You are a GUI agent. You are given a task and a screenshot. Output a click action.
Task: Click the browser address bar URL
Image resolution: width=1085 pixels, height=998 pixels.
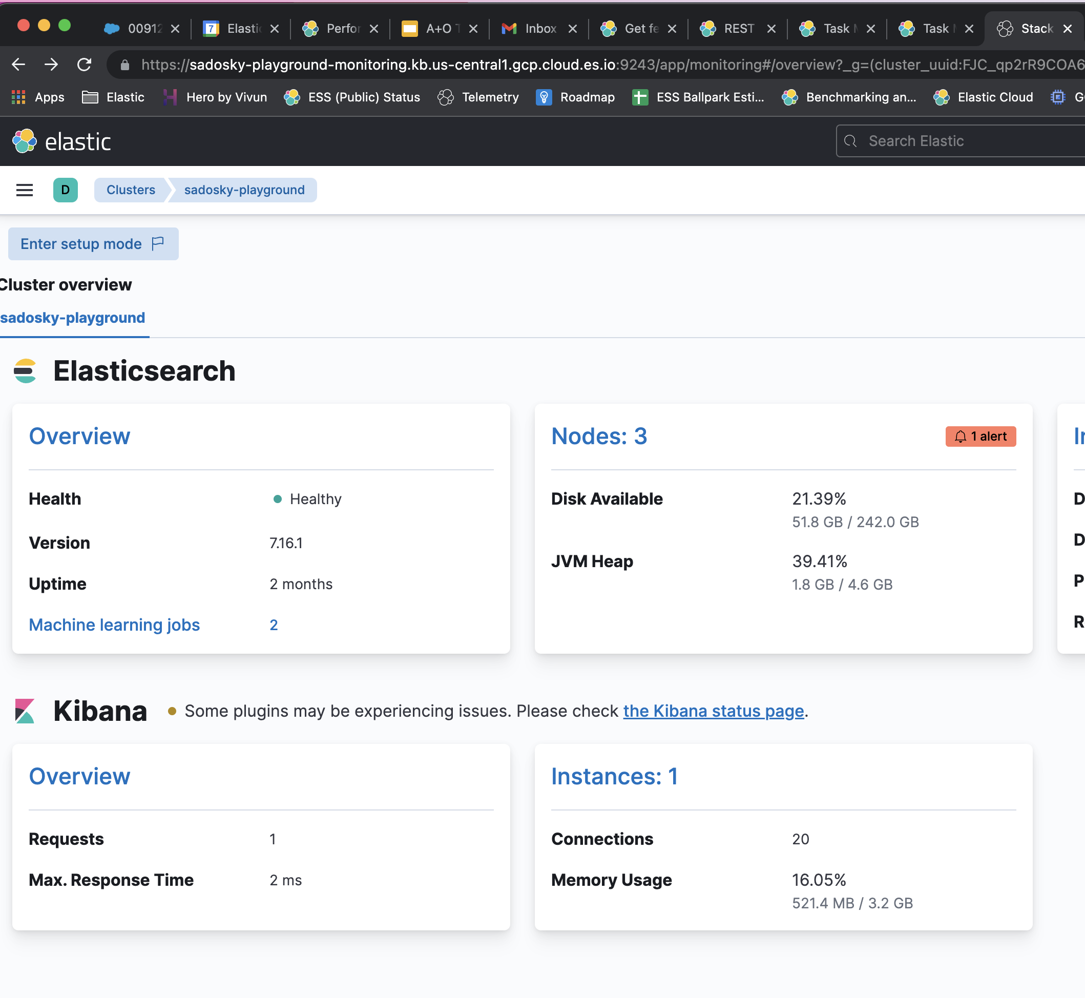(x=612, y=65)
